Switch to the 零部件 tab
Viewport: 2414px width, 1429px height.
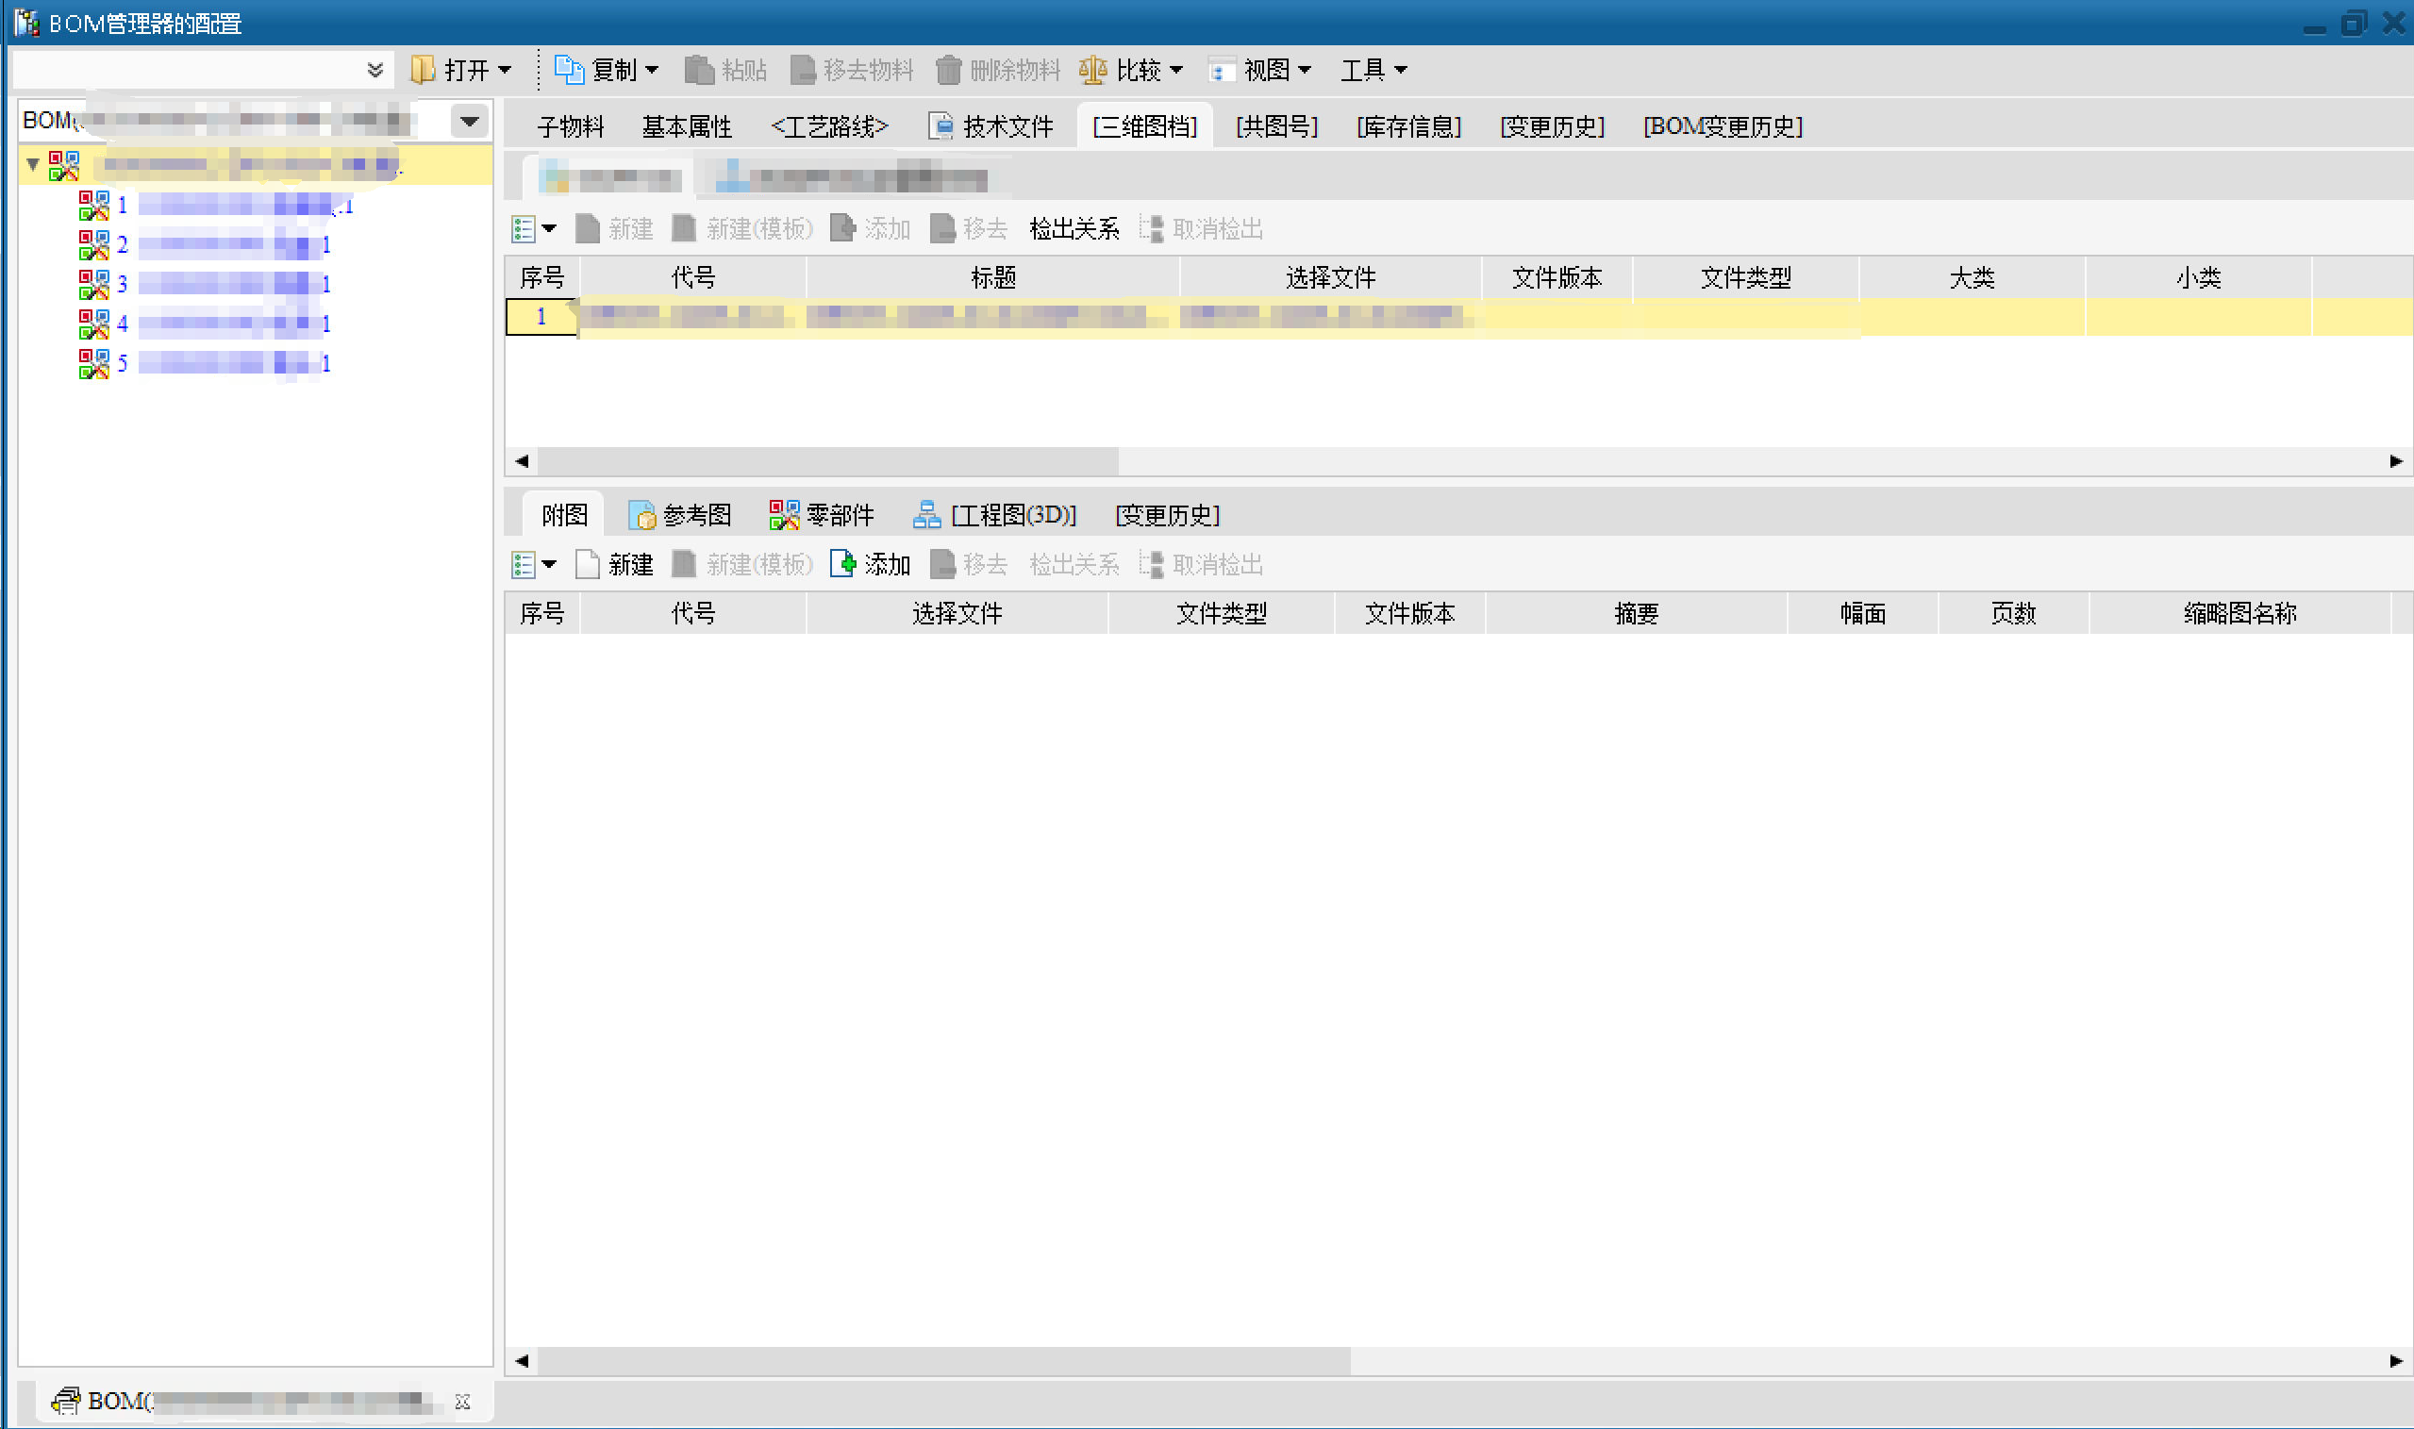(x=823, y=515)
